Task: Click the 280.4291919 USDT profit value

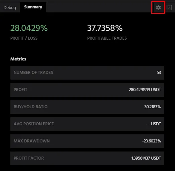Action: [x=145, y=90]
